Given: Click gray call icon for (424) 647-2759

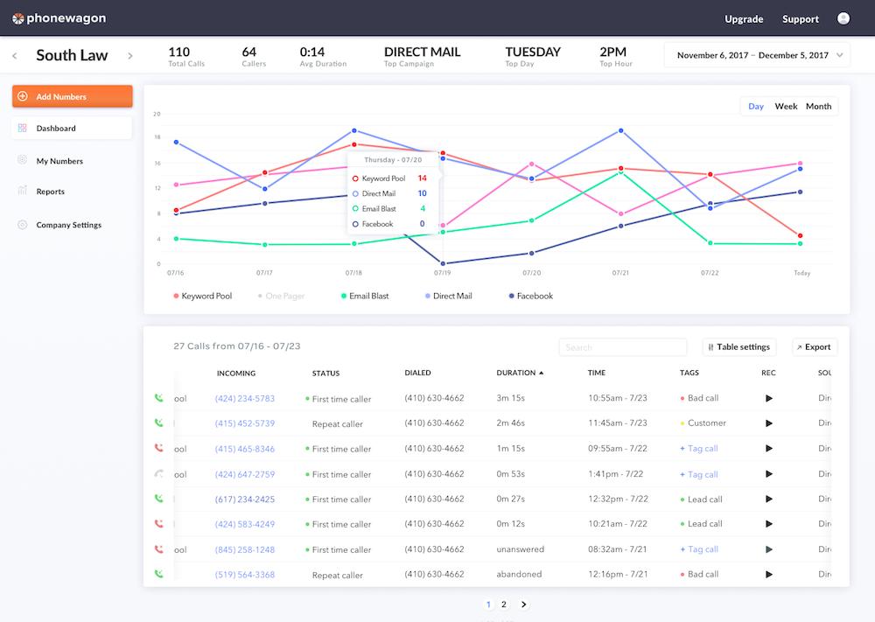Looking at the screenshot, I should coord(159,473).
